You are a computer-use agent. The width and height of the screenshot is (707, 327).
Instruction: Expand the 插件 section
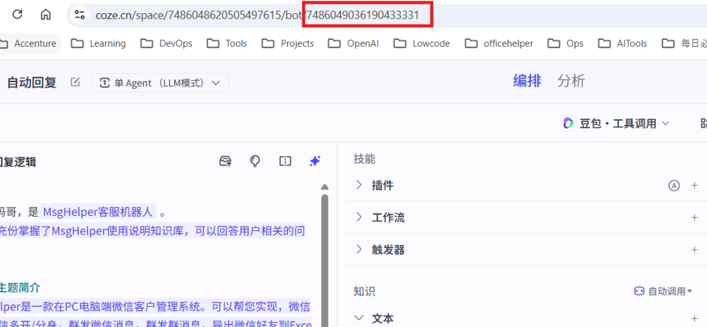(359, 186)
